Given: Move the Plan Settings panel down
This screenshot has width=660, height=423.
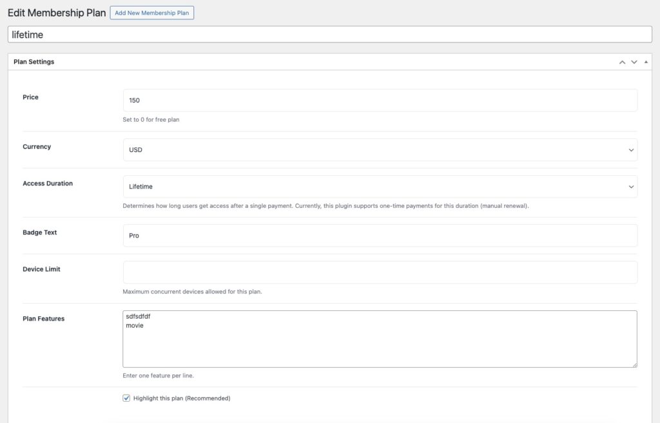Looking at the screenshot, I should [x=634, y=62].
